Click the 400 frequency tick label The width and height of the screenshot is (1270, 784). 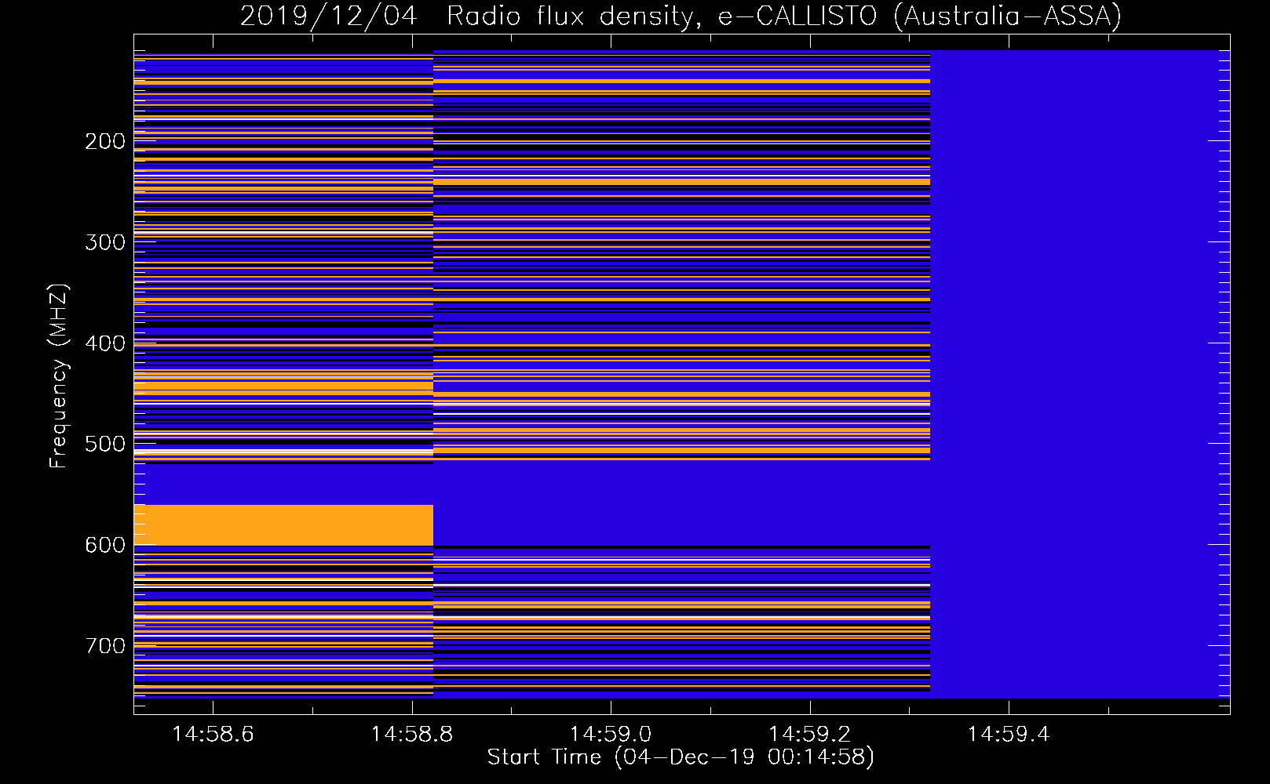coord(105,343)
